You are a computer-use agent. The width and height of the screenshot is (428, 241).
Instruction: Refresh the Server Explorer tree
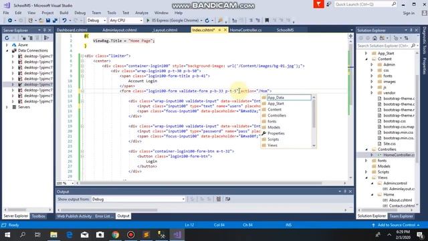pos(7,37)
